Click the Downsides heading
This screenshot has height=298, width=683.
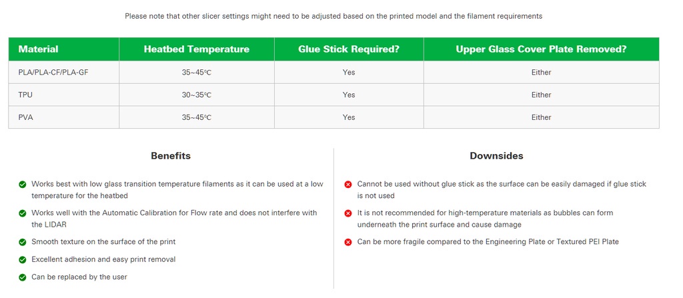(x=496, y=156)
